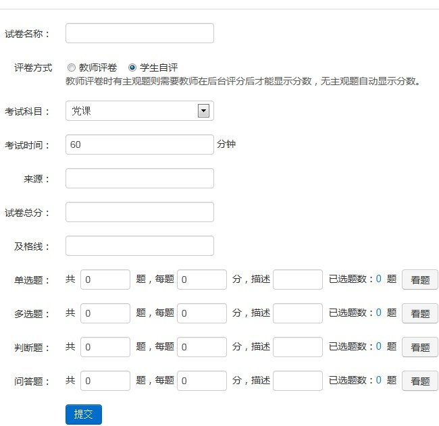Screen dimensions: 439x426
Task: Open the 考试科目 dropdown arrow
Action: coord(203,111)
